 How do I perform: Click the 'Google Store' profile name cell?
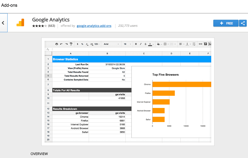107,68
